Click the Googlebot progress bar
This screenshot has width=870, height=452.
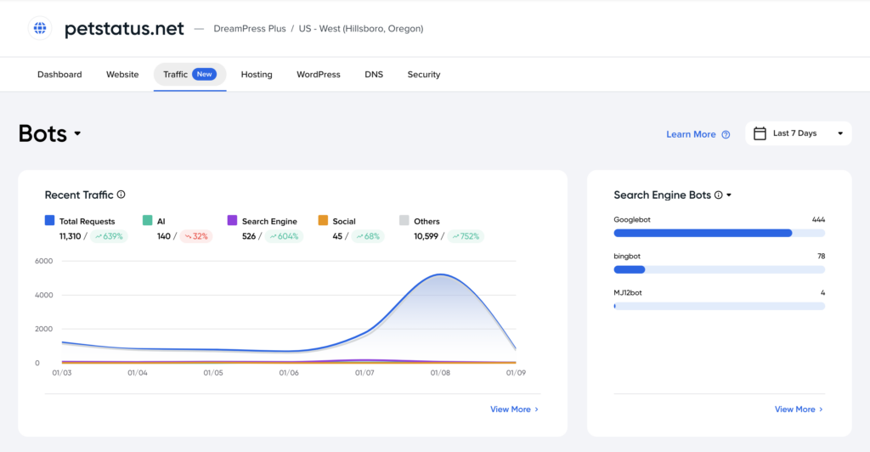(x=719, y=233)
